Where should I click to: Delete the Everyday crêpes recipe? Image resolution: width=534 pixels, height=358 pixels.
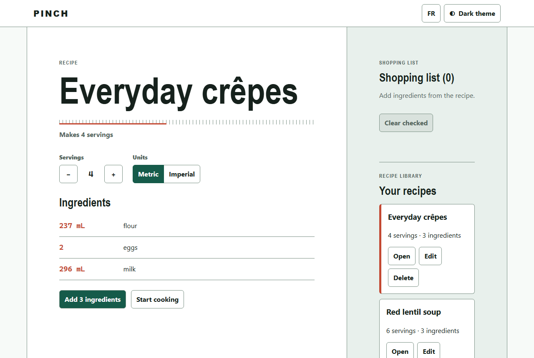[403, 278]
